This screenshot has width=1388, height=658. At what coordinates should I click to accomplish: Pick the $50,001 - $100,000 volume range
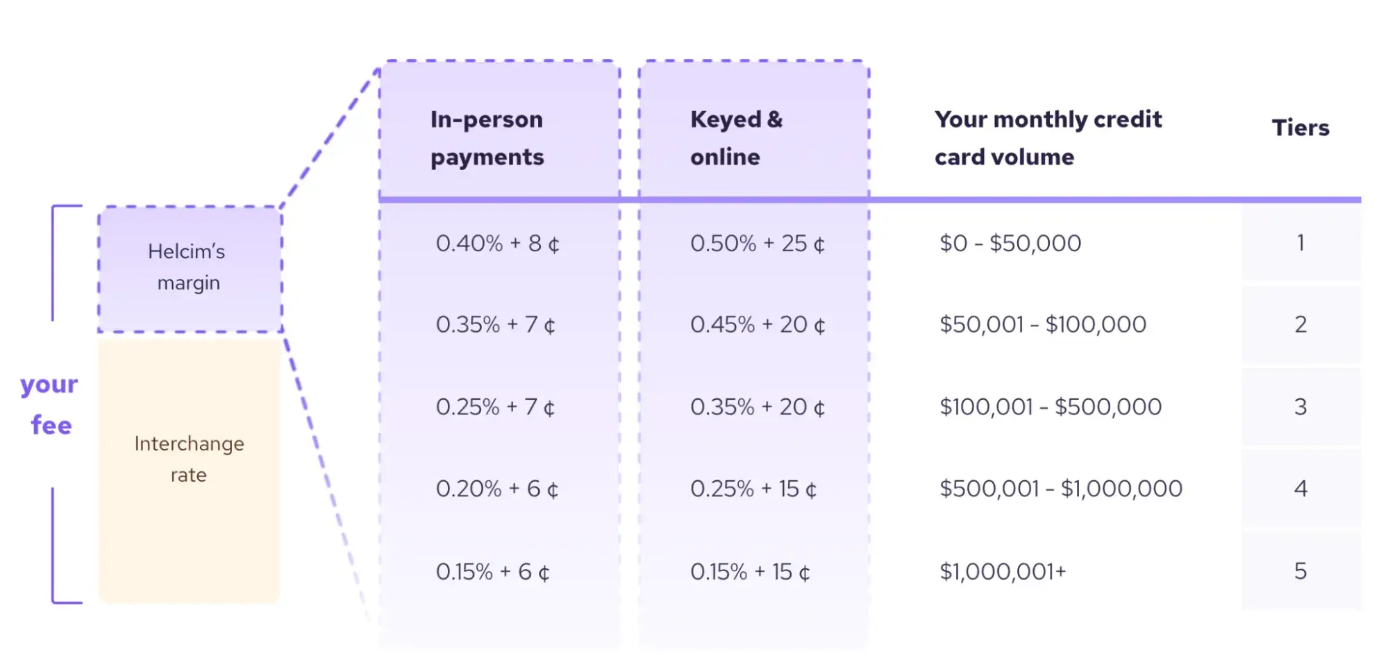pos(1042,325)
